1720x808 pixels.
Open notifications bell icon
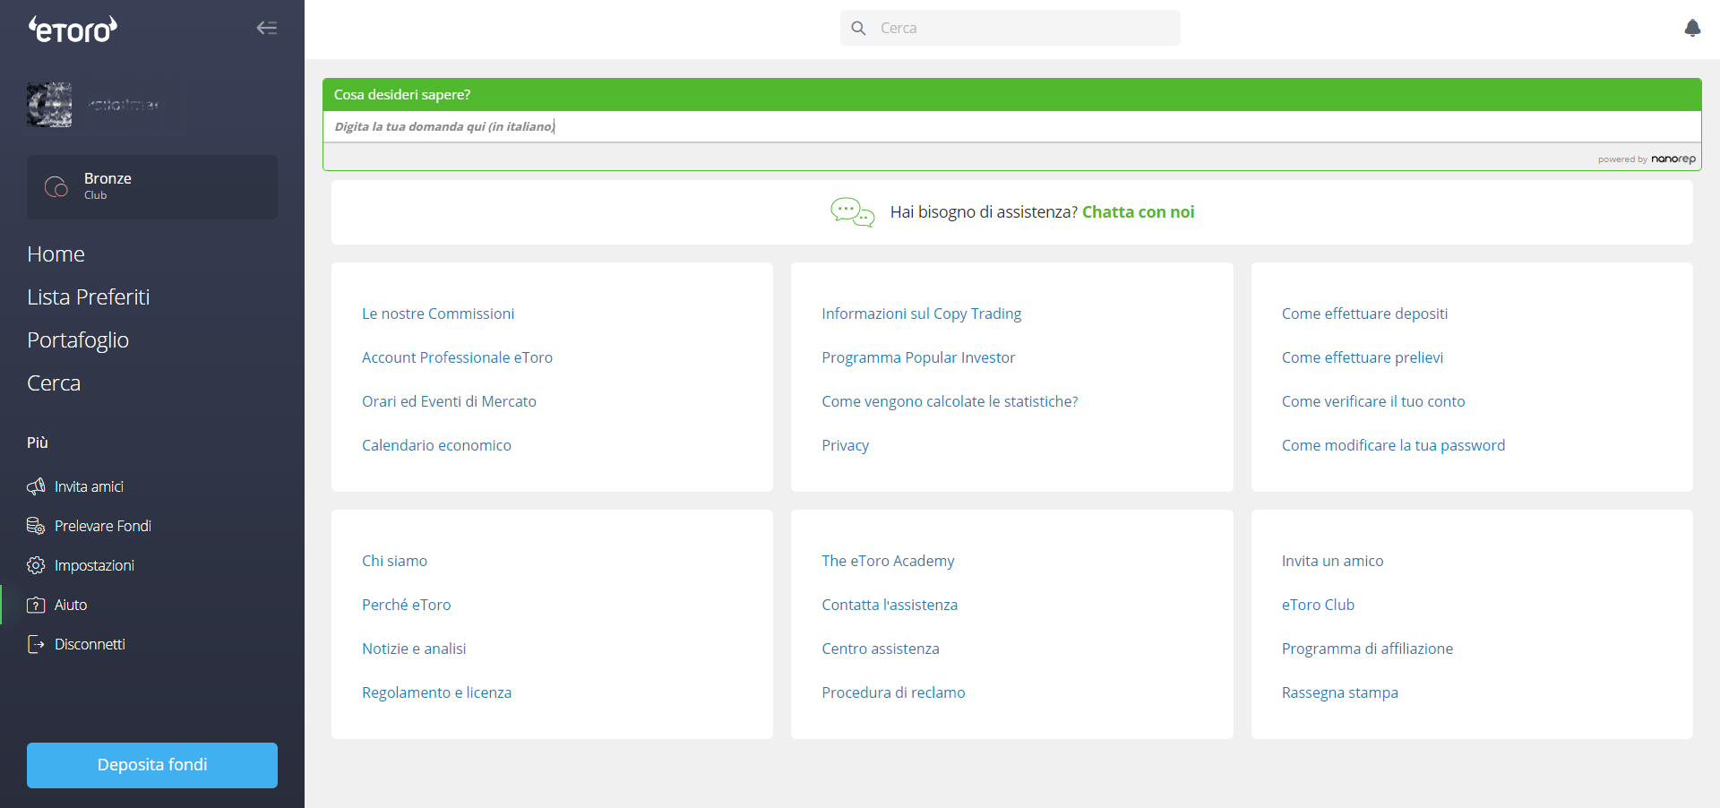click(1692, 28)
